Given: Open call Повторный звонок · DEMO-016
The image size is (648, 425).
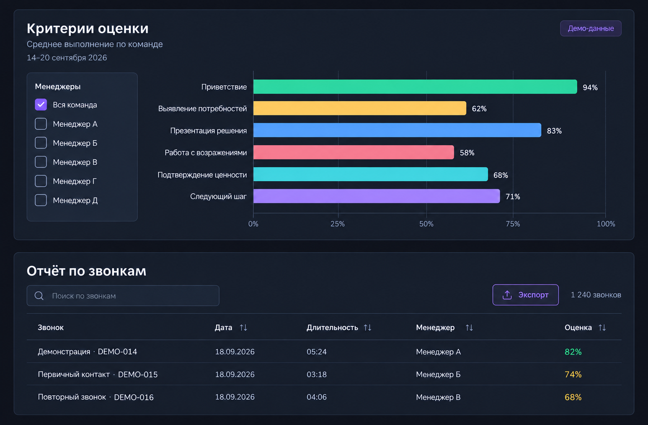Looking at the screenshot, I should tap(96, 397).
